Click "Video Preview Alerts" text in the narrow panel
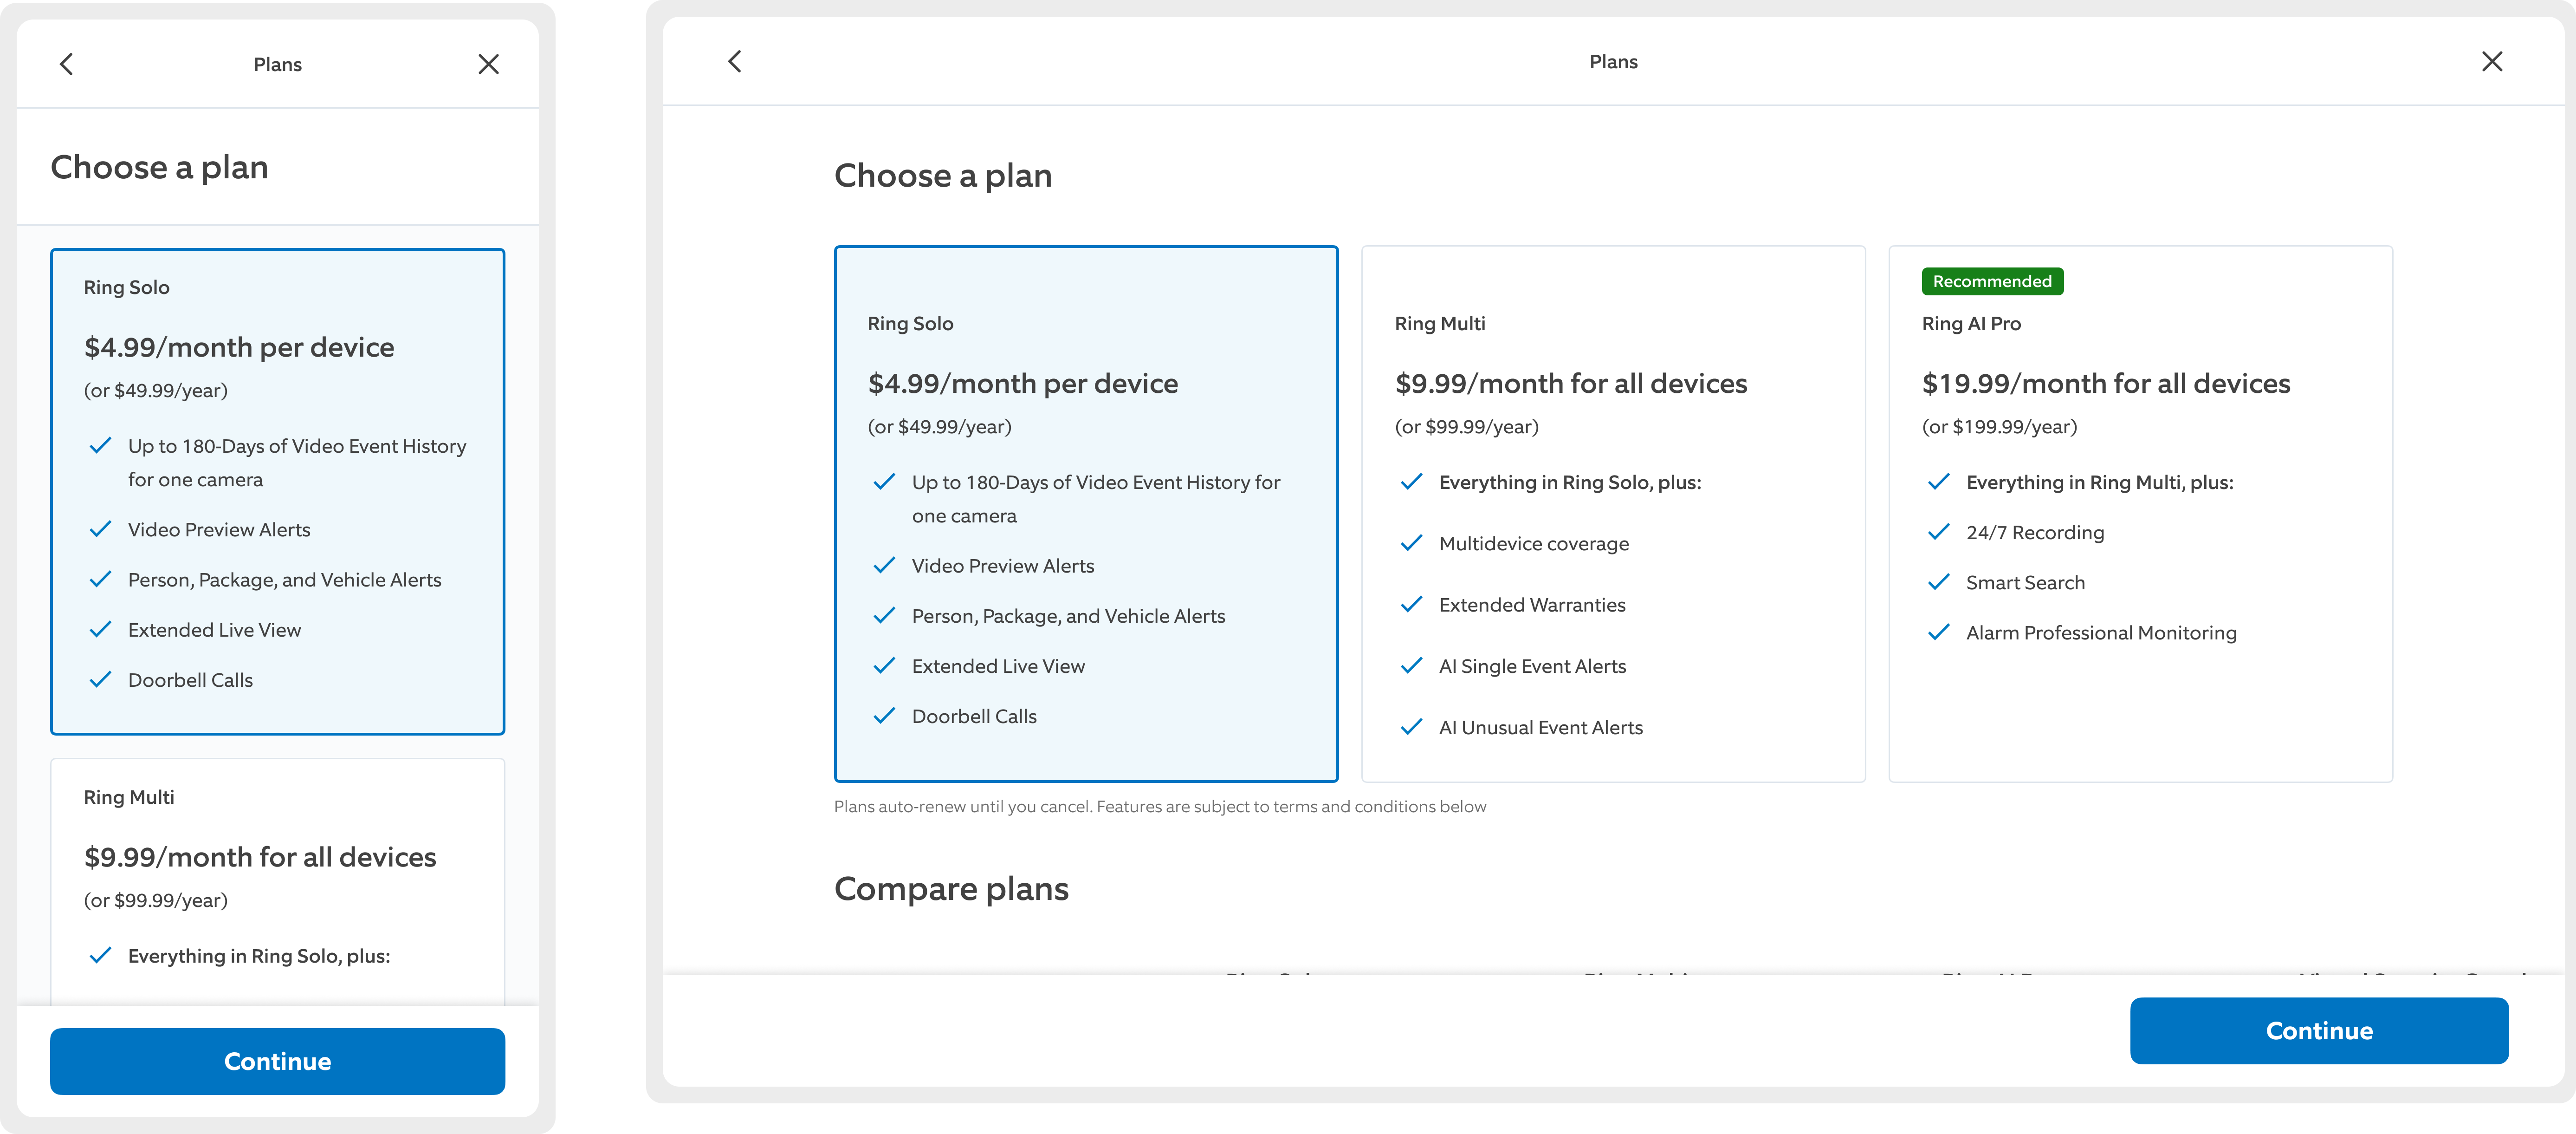The image size is (2576, 1134). (x=219, y=529)
